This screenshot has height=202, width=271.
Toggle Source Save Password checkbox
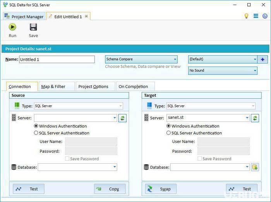point(67,158)
